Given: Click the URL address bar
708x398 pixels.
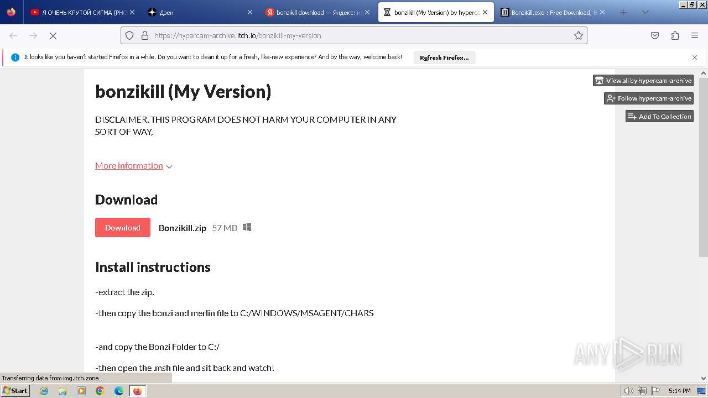Looking at the screenshot, I should (x=354, y=35).
